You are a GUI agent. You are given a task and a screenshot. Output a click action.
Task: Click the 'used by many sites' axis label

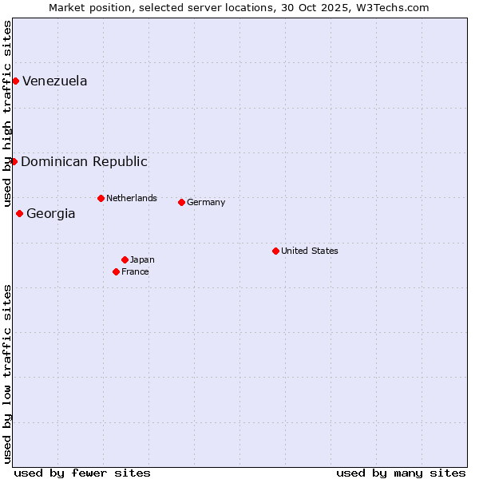401,473
